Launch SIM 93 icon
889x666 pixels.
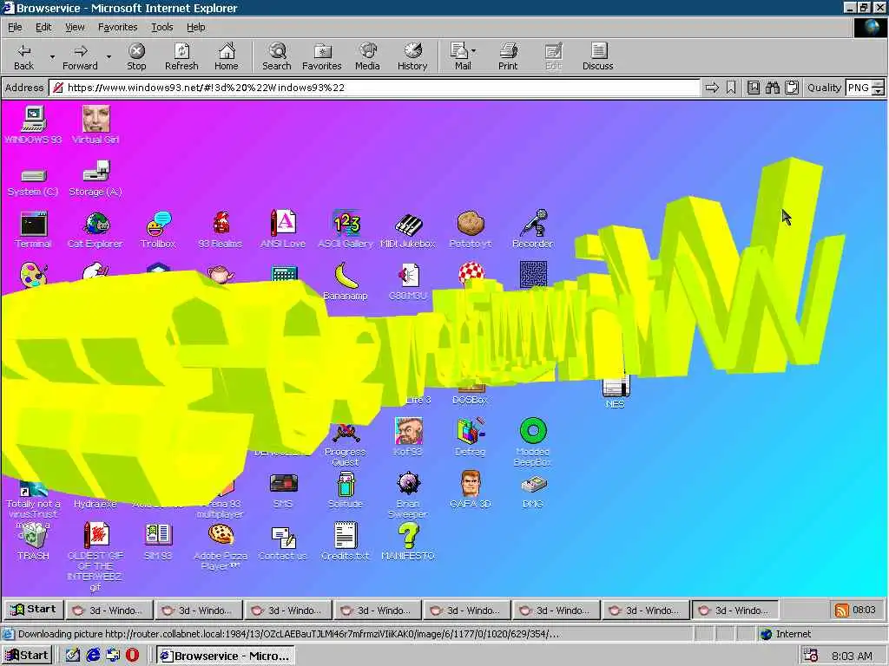158,542
